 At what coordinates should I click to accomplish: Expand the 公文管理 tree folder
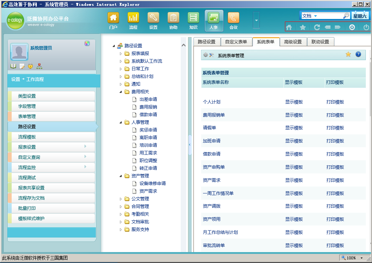(121, 199)
